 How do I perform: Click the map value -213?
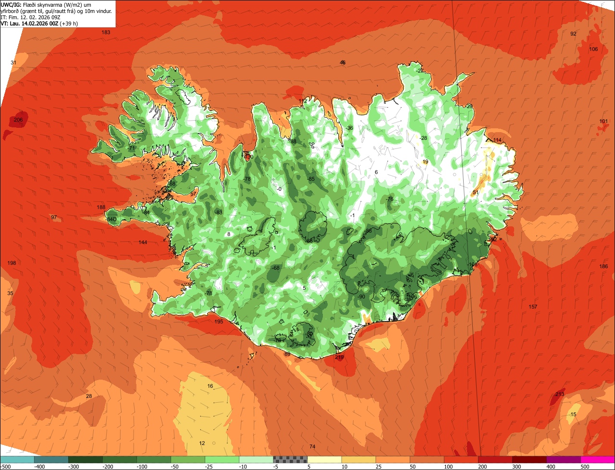tap(559, 394)
